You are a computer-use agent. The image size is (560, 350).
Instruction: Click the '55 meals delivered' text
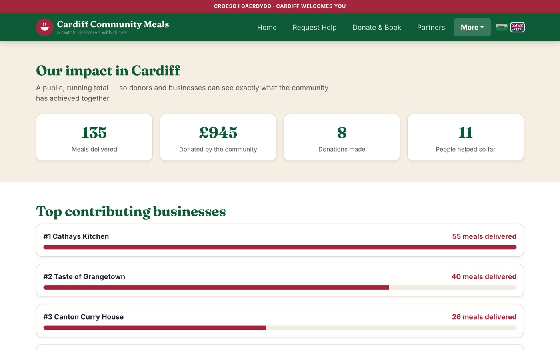484,236
